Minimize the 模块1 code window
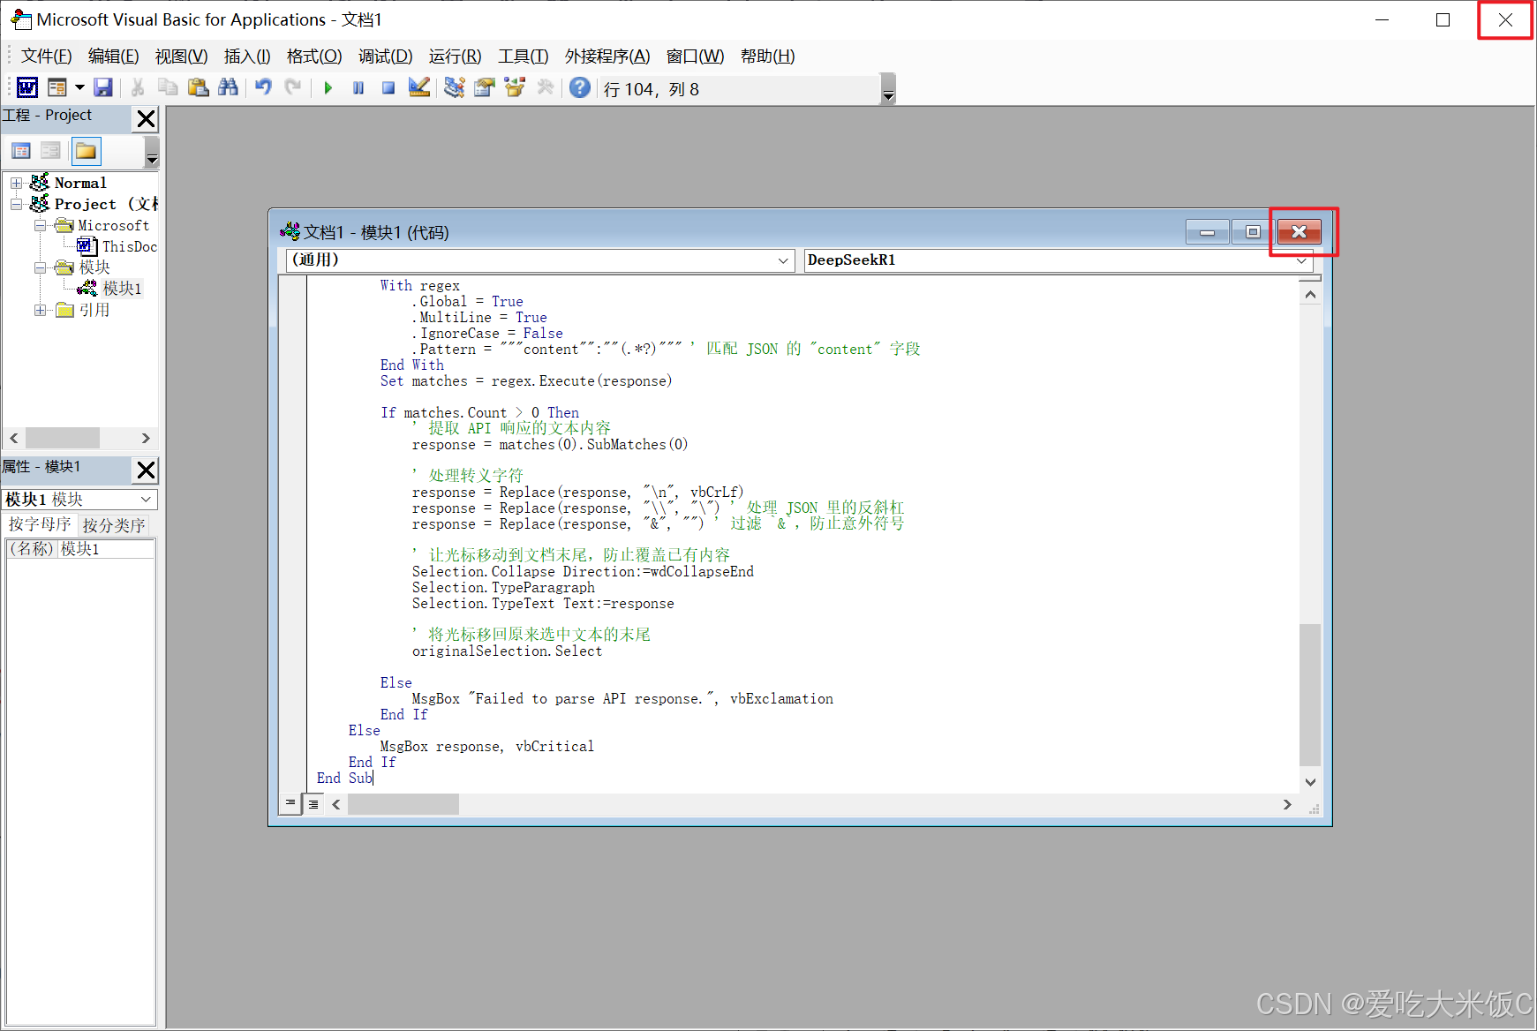 tap(1207, 232)
